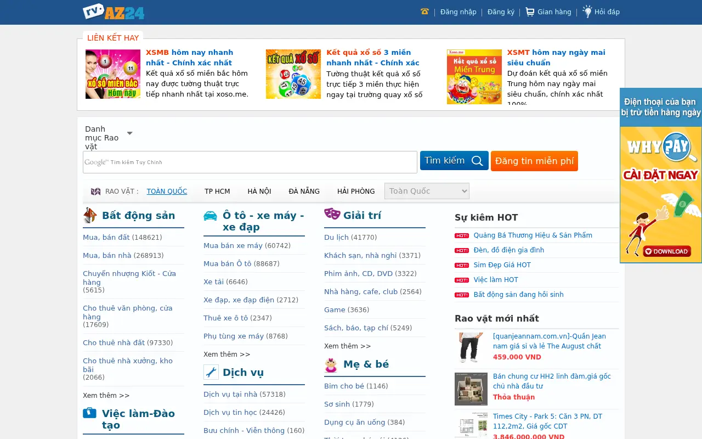Open the Danh mục Rao vặt dropdown

pos(109,138)
